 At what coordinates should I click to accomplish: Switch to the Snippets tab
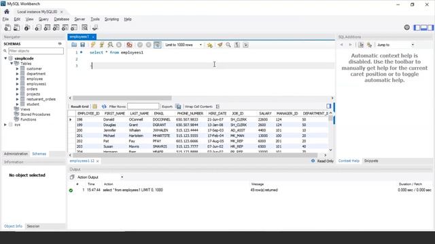pos(371,161)
